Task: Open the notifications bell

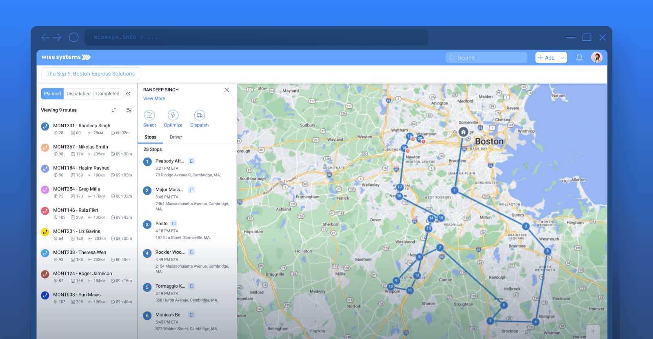Action: pos(579,58)
